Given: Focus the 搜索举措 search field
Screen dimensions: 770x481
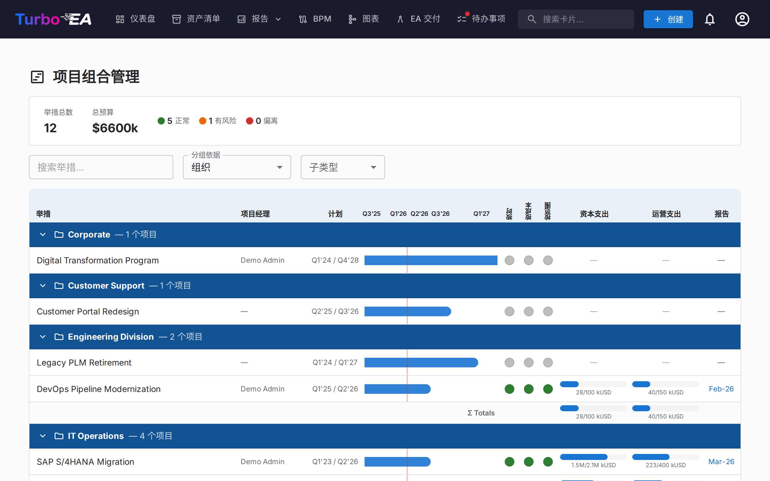Looking at the screenshot, I should [101, 167].
